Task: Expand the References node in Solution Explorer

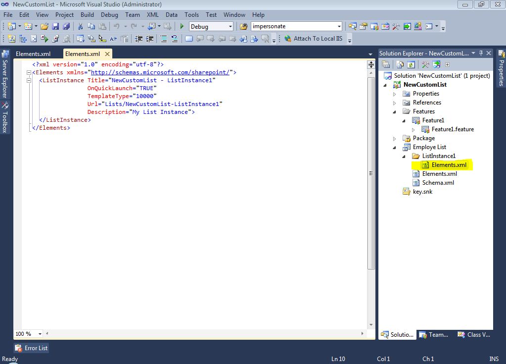Action: 394,103
